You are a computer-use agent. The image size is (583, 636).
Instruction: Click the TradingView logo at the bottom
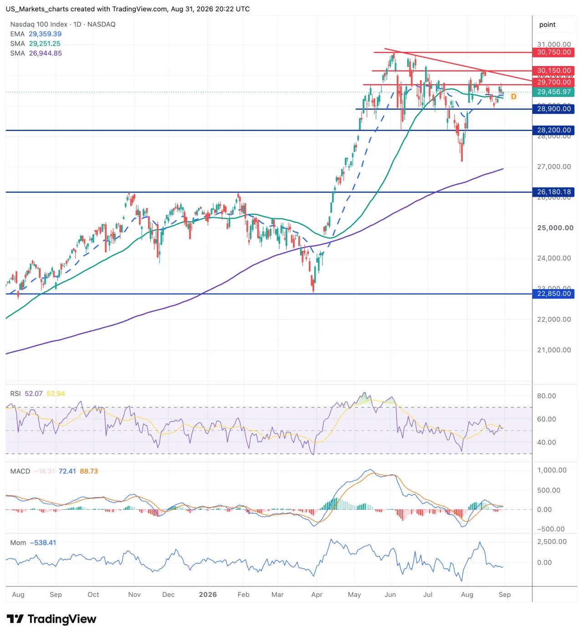[51, 619]
